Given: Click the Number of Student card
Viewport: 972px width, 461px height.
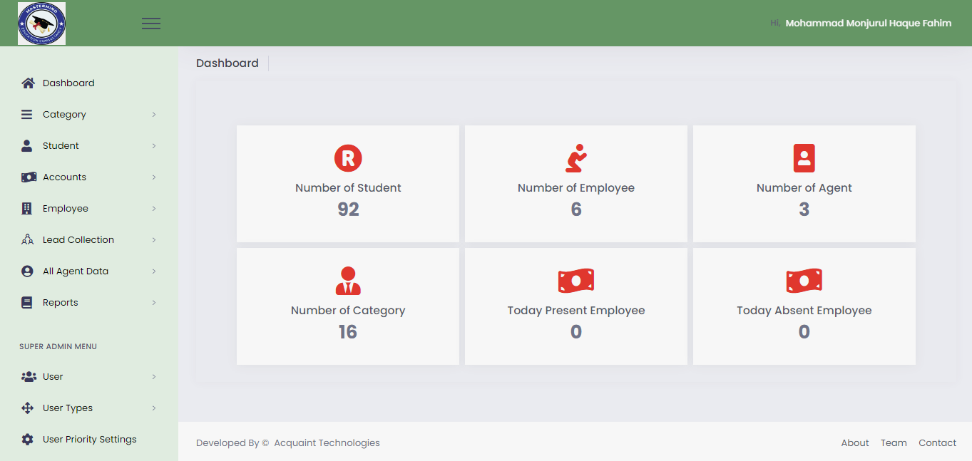Looking at the screenshot, I should pos(347,183).
